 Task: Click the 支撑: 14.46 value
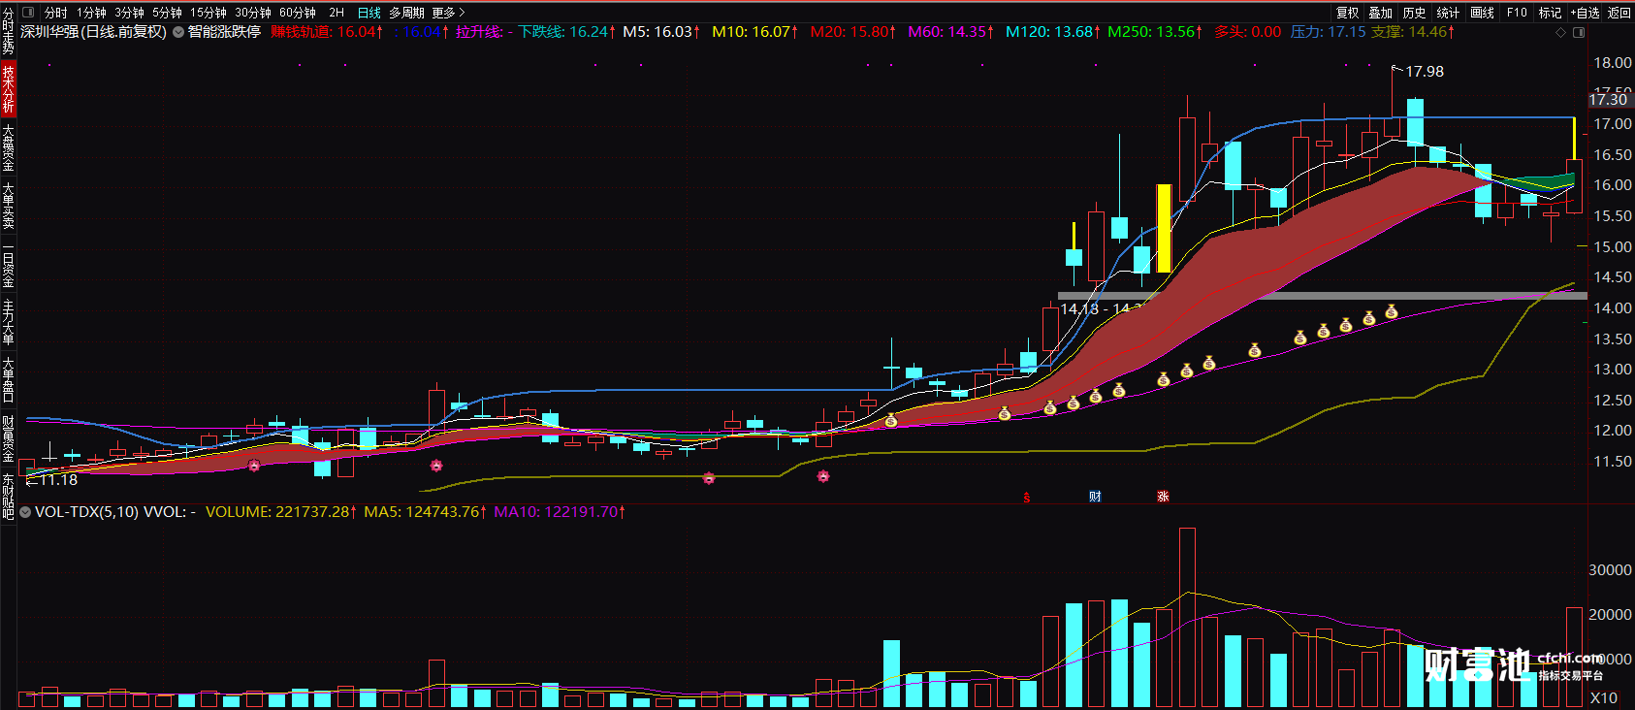1413,32
